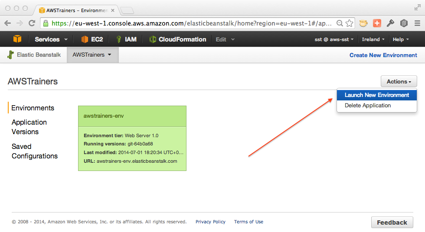Click the fullscreen arrows icon in the title bar
The width and height of the screenshot is (425, 232).
[x=417, y=7]
